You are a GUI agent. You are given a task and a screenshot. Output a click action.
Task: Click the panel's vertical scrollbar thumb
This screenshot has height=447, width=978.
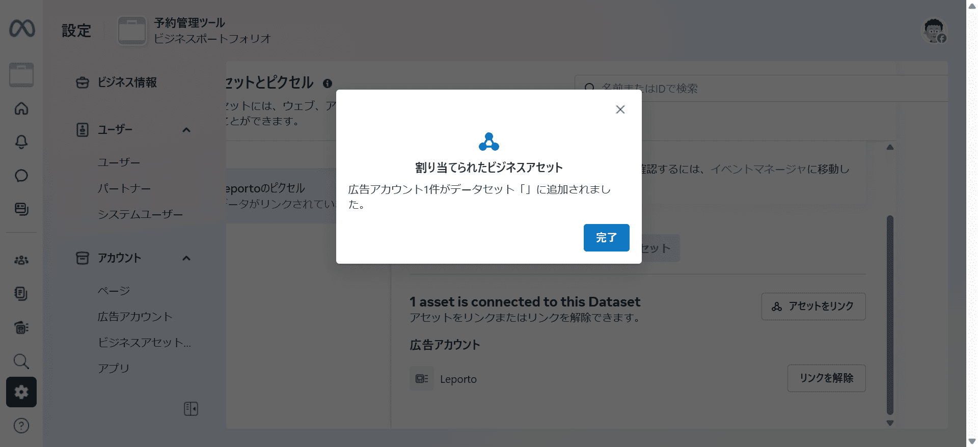(x=890, y=316)
